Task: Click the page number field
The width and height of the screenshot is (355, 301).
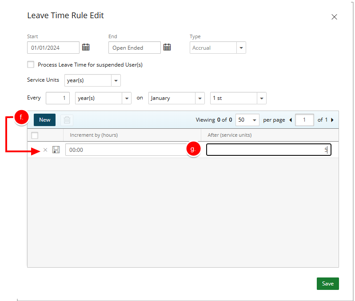Action: 304,120
